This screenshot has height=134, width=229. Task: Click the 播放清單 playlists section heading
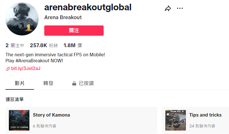[15, 99]
